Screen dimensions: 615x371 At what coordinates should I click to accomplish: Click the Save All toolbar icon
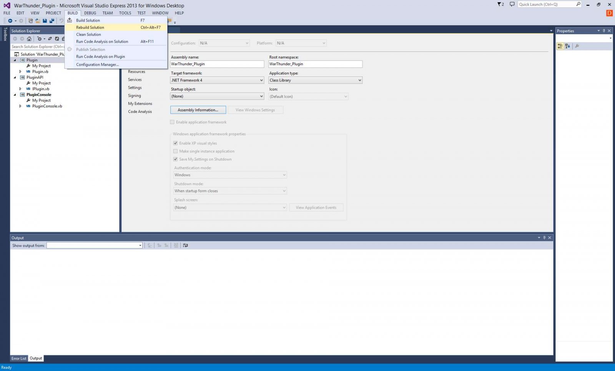pyautogui.click(x=52, y=21)
